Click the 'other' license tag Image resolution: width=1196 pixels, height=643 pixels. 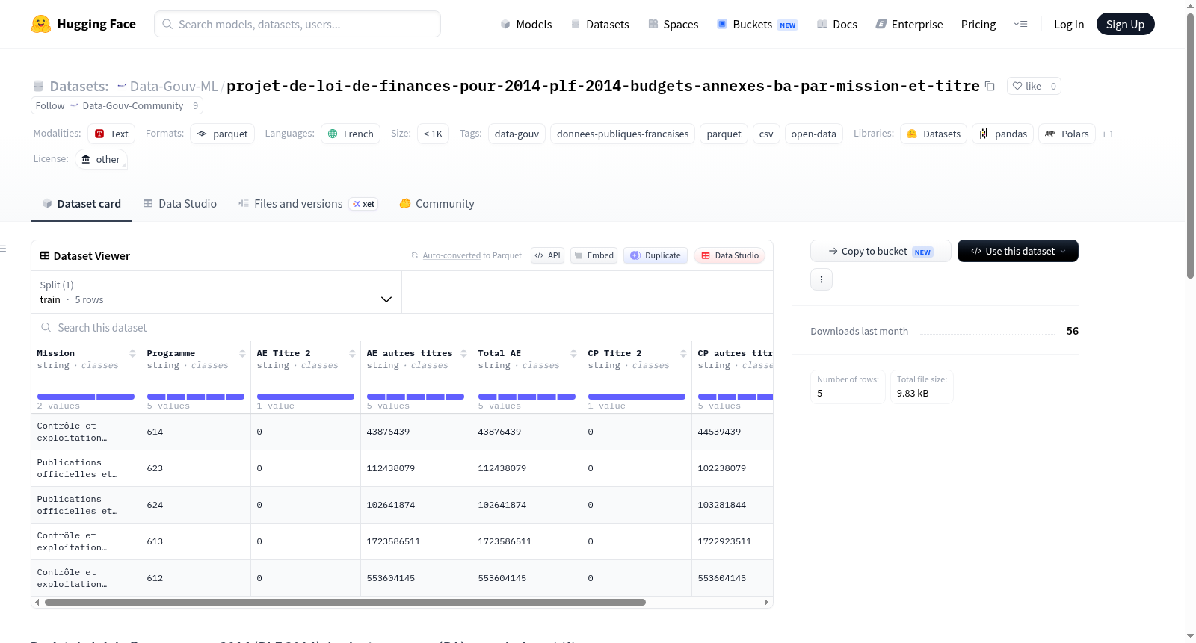click(x=101, y=159)
